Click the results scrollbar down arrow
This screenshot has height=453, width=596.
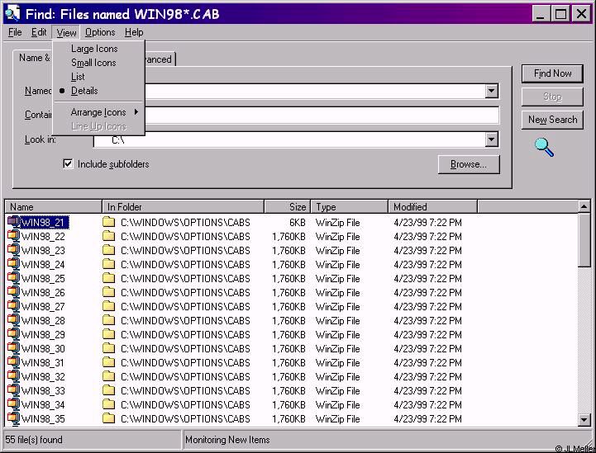pyautogui.click(x=584, y=419)
